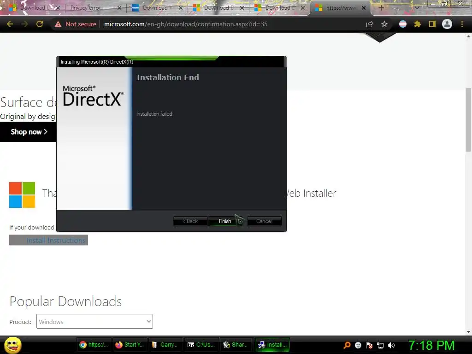Image resolution: width=472 pixels, height=354 pixels.
Task: Close the Privacy error tab
Action: [119, 8]
